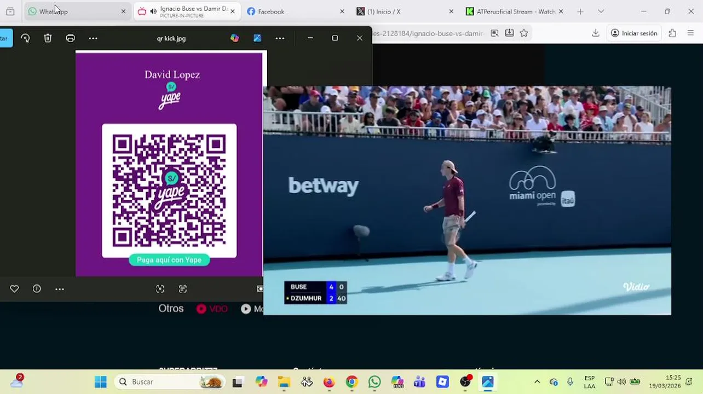The width and height of the screenshot is (703, 394).
Task: Open File Explorer on the taskbar
Action: tap(284, 382)
